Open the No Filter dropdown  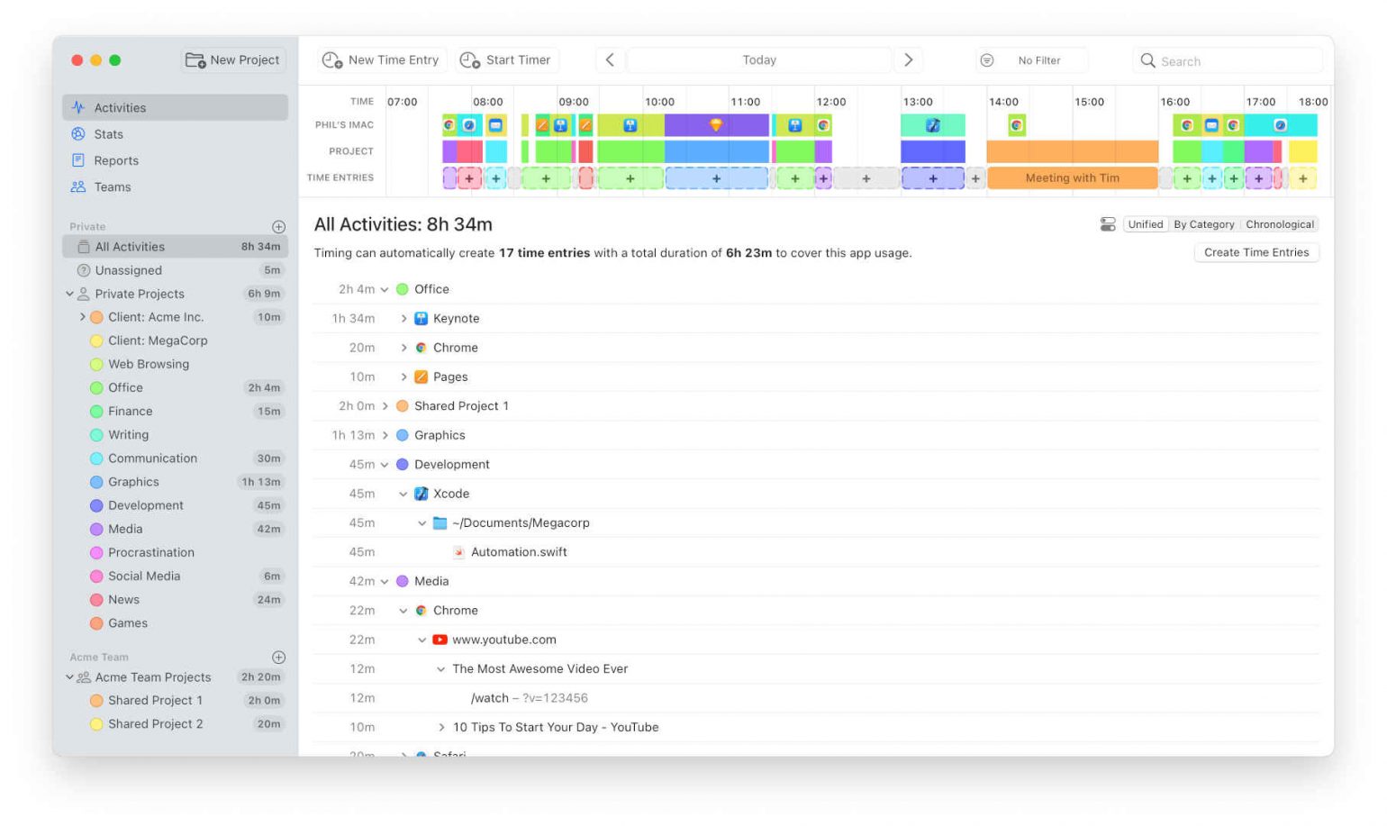pos(1032,60)
